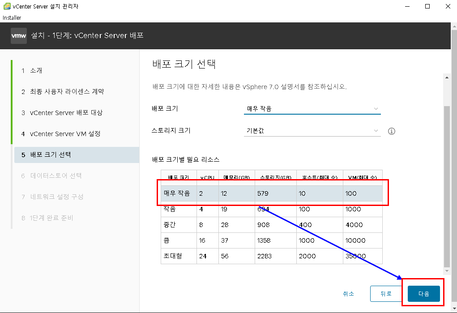
Task: Click the 배포 크기별 필요 리소스 heading
Action: (x=186, y=159)
